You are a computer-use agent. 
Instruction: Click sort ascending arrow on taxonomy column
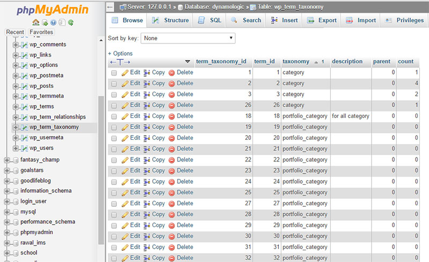tap(316, 62)
